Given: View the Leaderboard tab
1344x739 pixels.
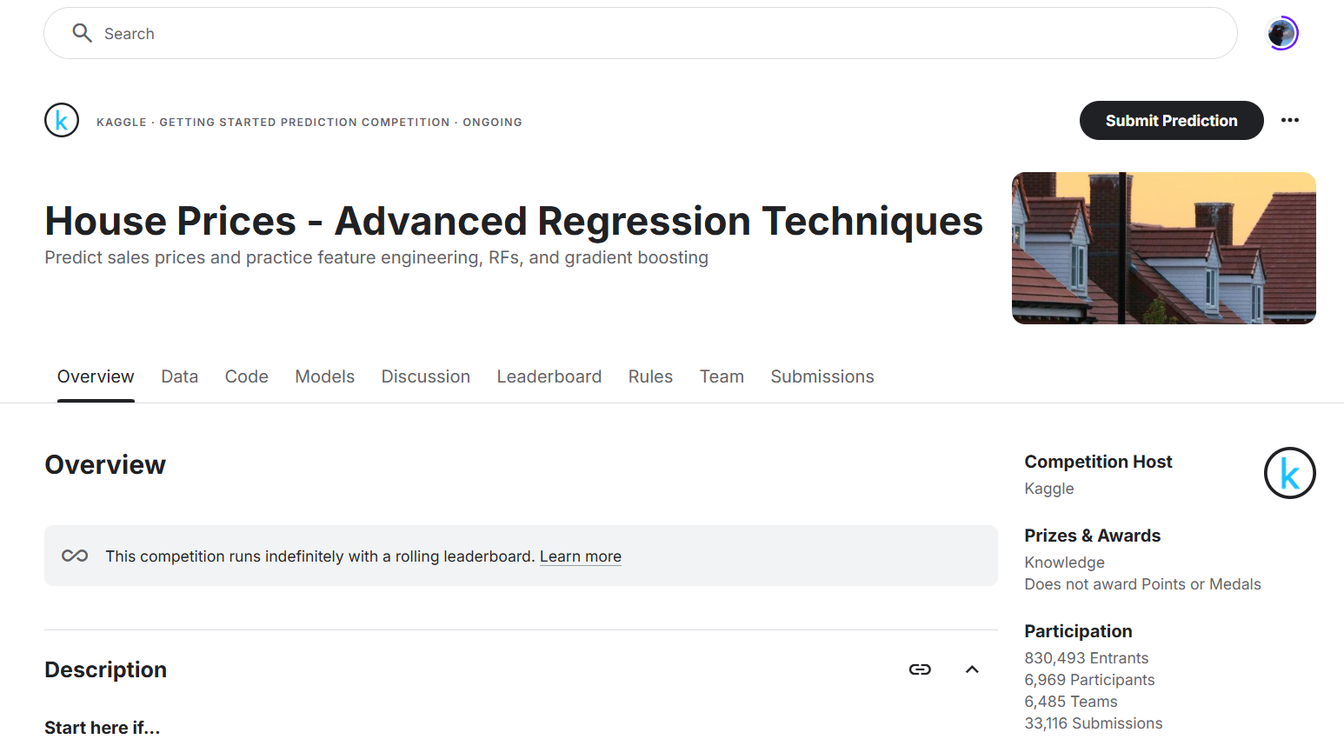Looking at the screenshot, I should pyautogui.click(x=549, y=376).
